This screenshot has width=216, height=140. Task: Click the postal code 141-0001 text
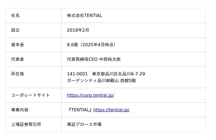[x=77, y=74]
